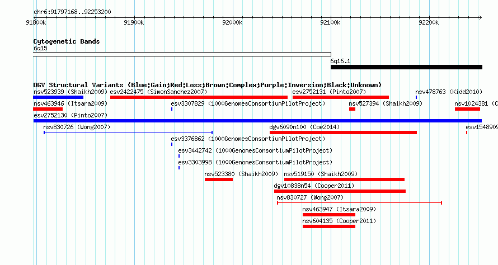The image size is (498, 265).
Task: Open variant nsv523939 (Shaikh2009) label
Action: click(x=71, y=92)
